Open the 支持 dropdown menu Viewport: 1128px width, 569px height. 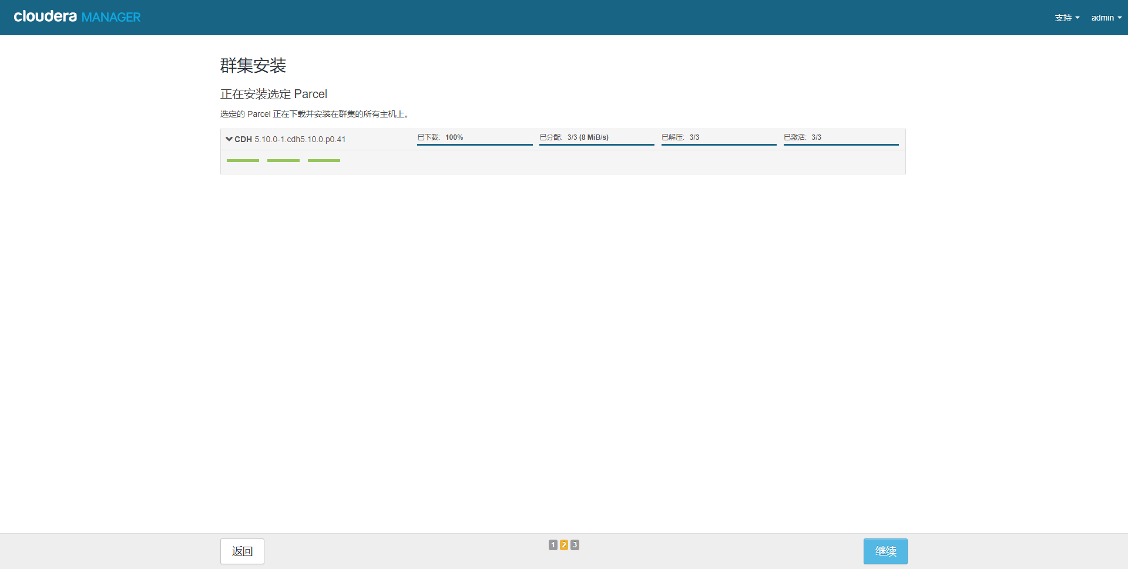1067,18
